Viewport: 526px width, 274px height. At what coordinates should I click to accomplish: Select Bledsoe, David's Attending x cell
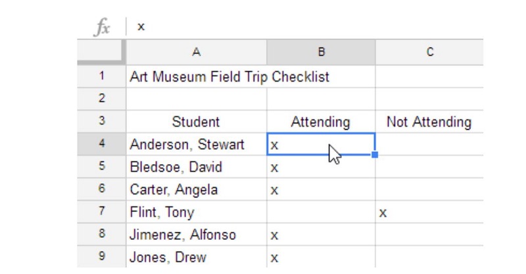click(321, 167)
